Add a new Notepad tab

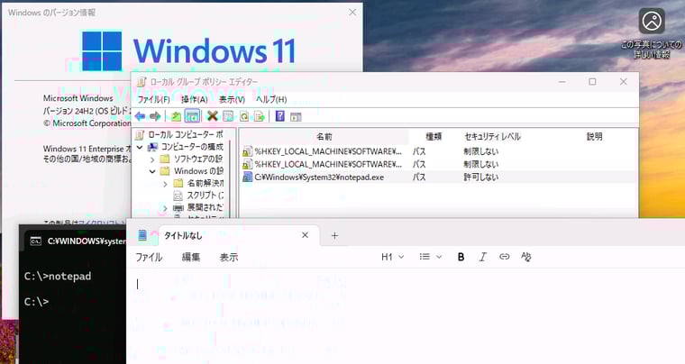(x=334, y=236)
